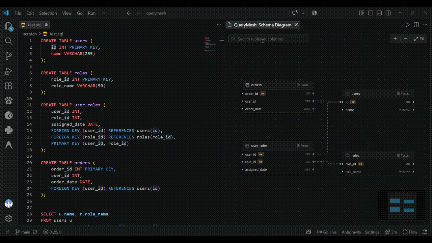432x243 pixels.
Task: Select the order_date column in orders table
Action: point(277,109)
